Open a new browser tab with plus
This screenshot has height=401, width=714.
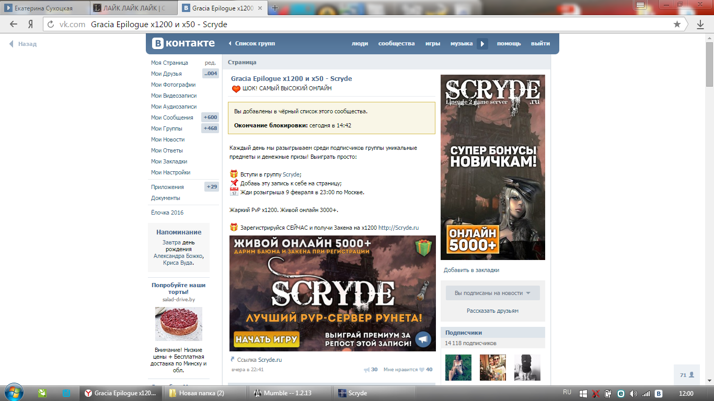[275, 8]
